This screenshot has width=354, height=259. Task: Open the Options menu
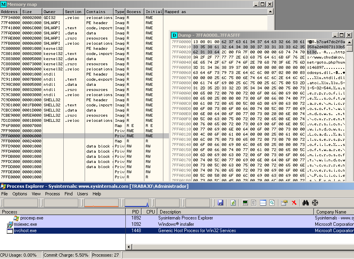(x=19, y=194)
